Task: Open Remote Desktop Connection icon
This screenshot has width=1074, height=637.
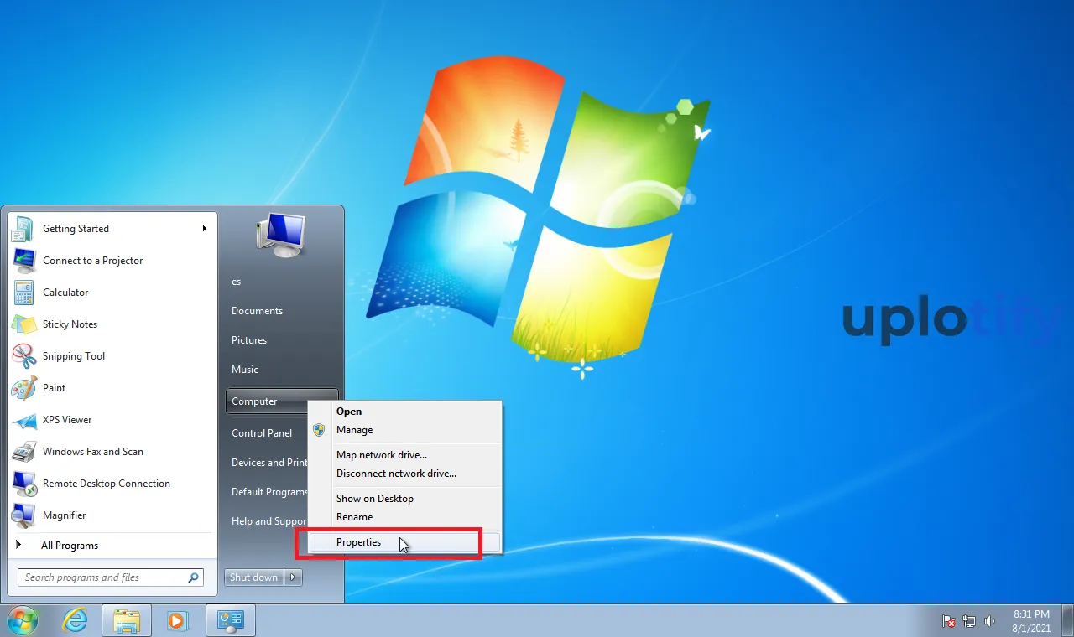Action: pos(23,484)
